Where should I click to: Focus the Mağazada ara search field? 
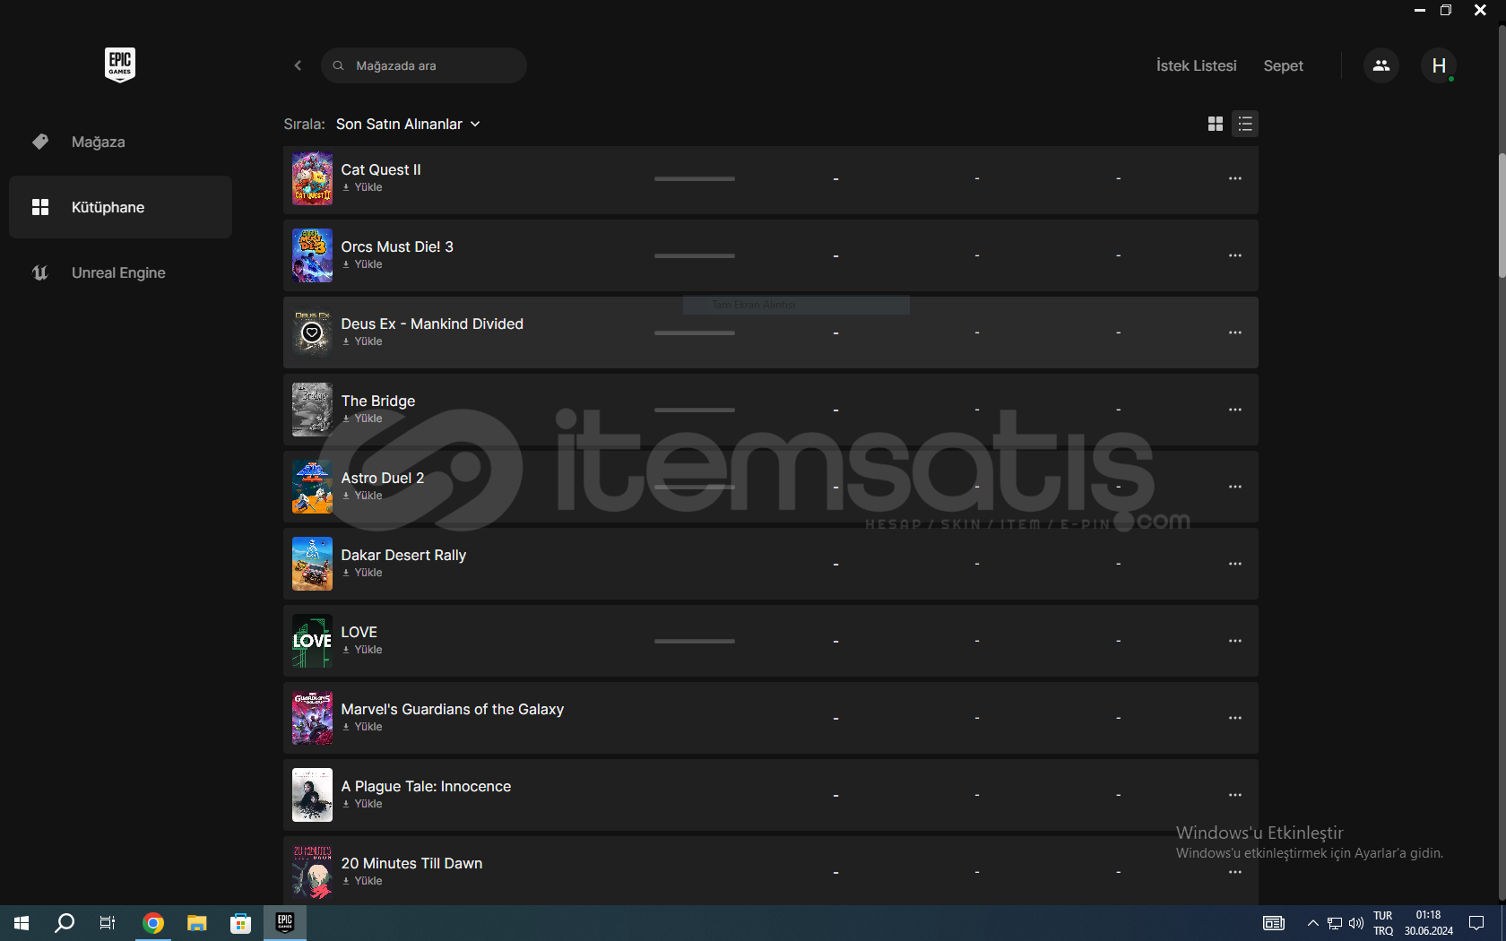tap(423, 65)
